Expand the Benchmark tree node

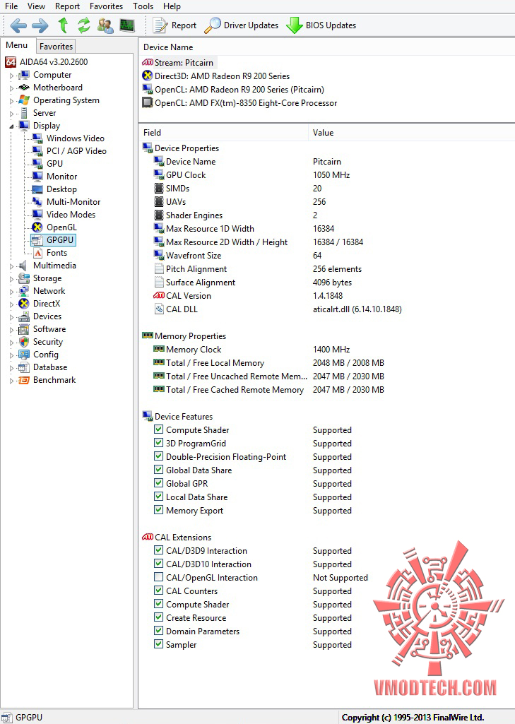tap(12, 381)
